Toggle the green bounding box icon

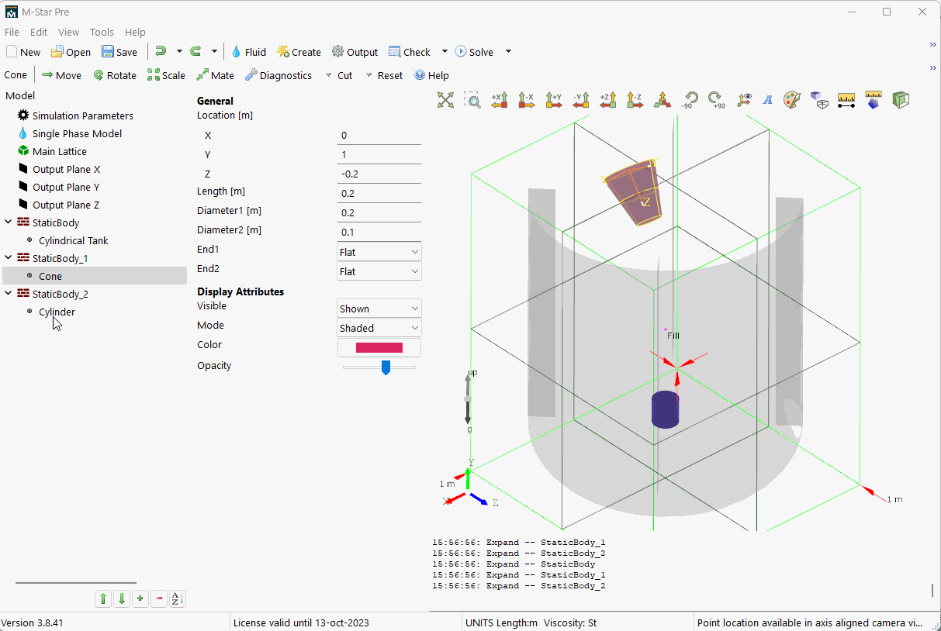click(901, 99)
